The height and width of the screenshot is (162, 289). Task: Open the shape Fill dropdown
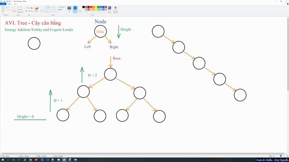pos(61,9)
